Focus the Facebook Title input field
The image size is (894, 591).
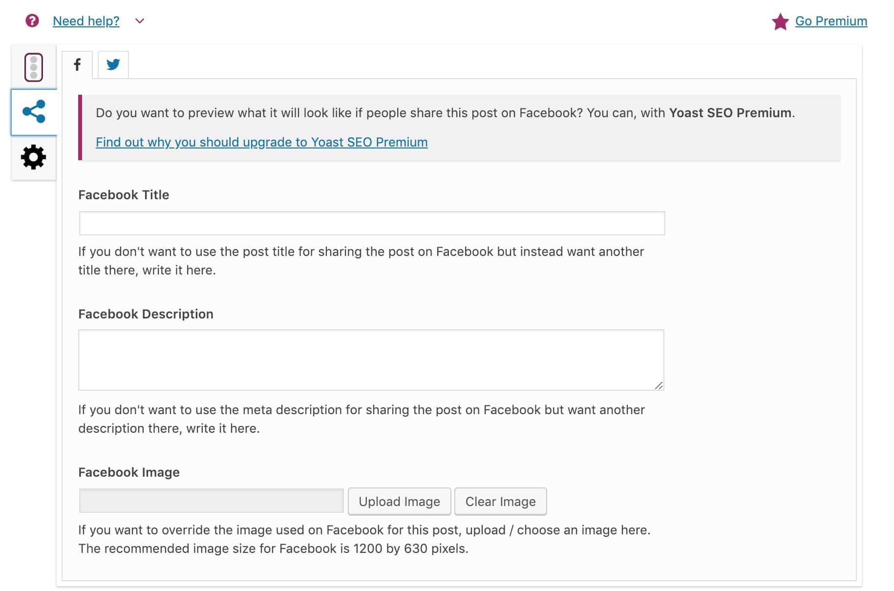[x=372, y=223]
